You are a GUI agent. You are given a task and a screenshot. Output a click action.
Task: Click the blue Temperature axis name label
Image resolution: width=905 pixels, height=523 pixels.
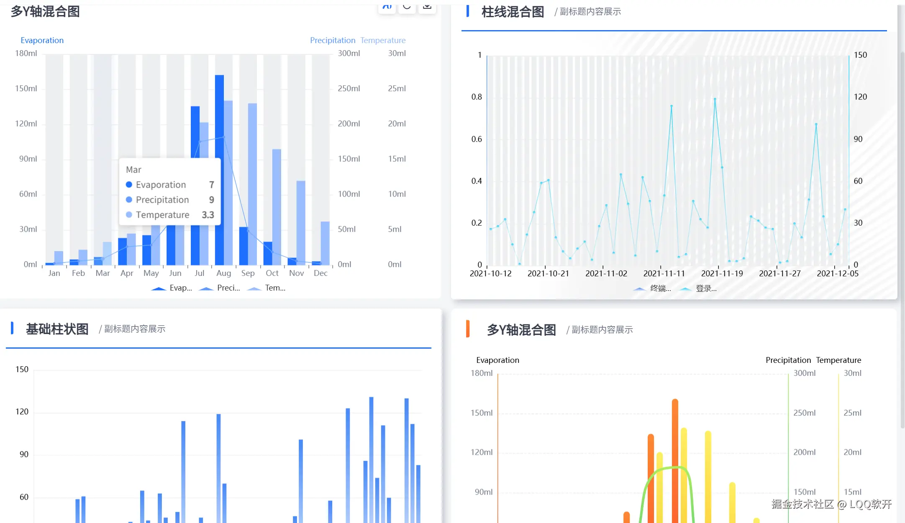click(383, 40)
